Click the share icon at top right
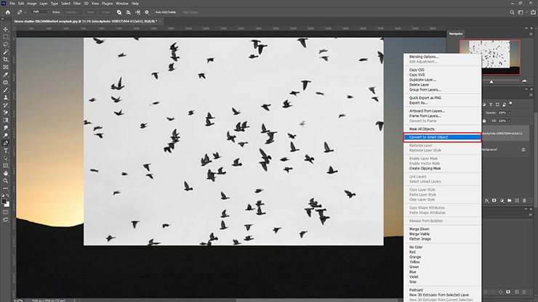Screen dimensions: 538x302 click(x=533, y=12)
